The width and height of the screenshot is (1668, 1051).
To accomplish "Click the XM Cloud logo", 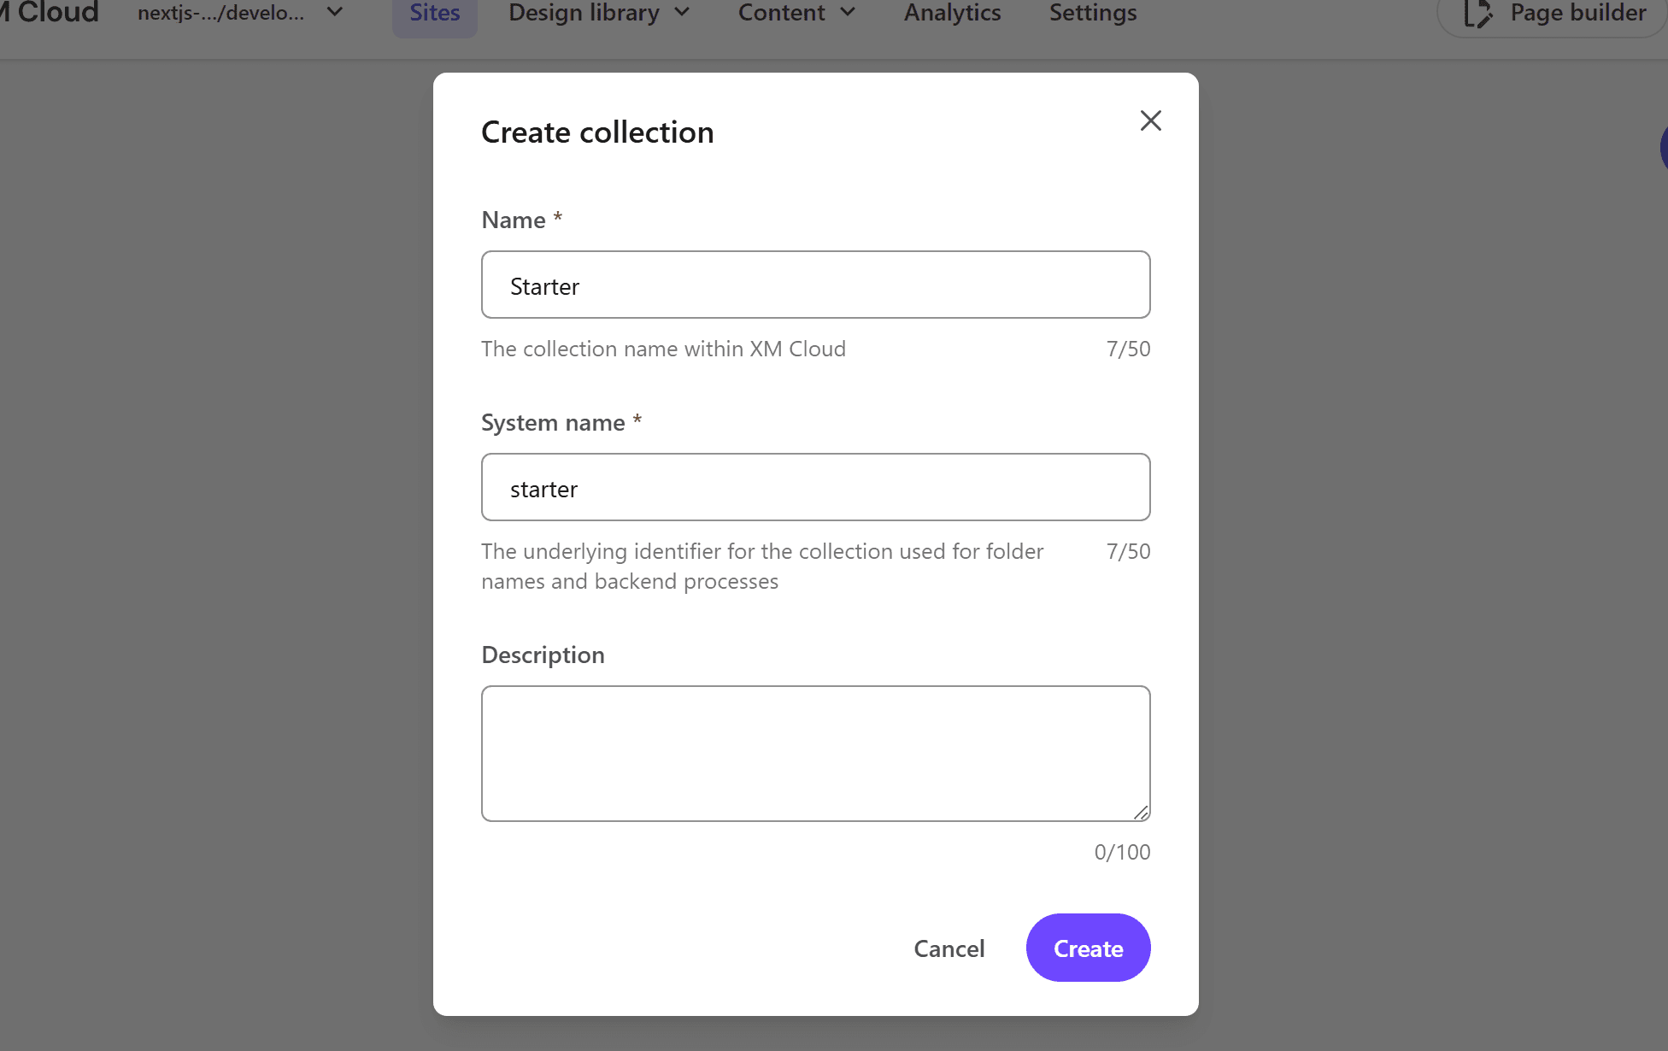I will point(50,13).
